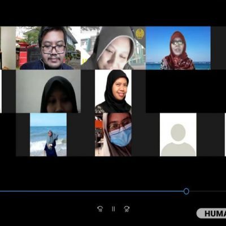The height and width of the screenshot is (226, 226).
Task: Click the yellow emblem logo in video background
Action: coord(140,33)
